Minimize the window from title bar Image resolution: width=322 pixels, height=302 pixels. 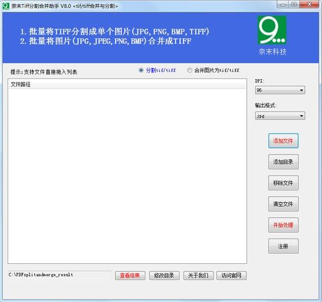click(x=283, y=5)
